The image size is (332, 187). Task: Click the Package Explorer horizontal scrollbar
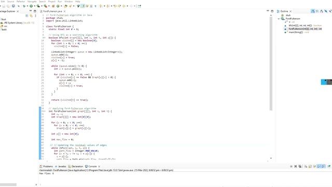(x=8, y=185)
